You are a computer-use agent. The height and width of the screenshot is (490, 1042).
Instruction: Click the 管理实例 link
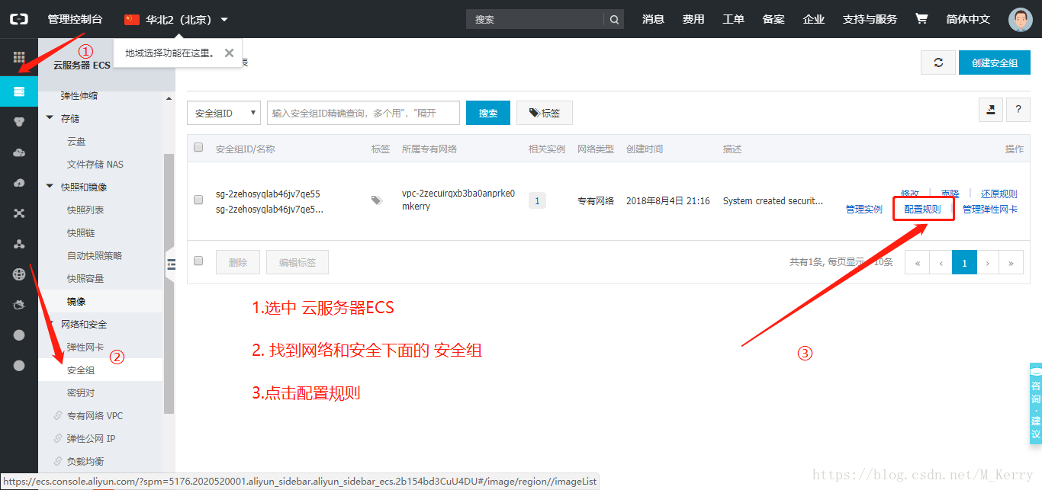pos(864,209)
